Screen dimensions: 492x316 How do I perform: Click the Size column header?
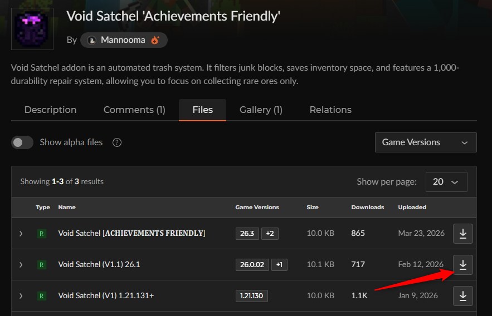click(x=313, y=208)
